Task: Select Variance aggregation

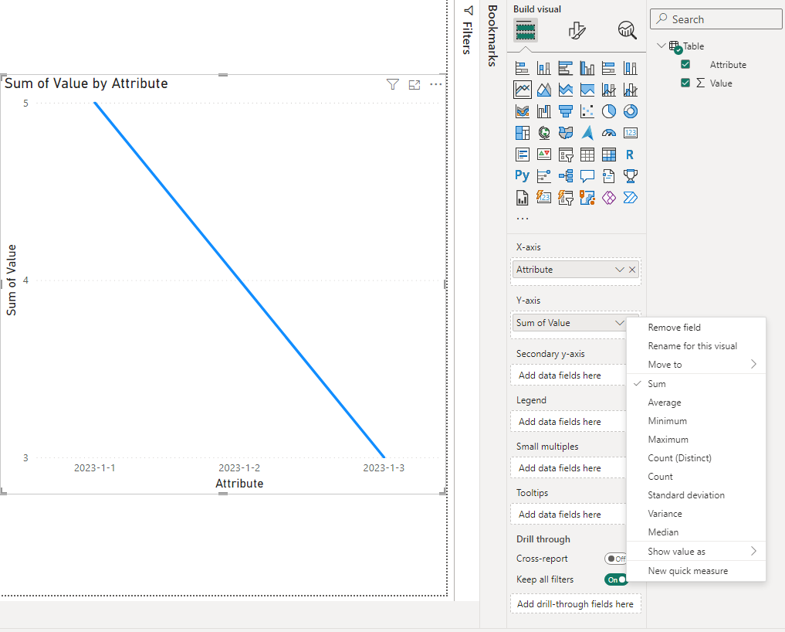Action: pos(696,514)
